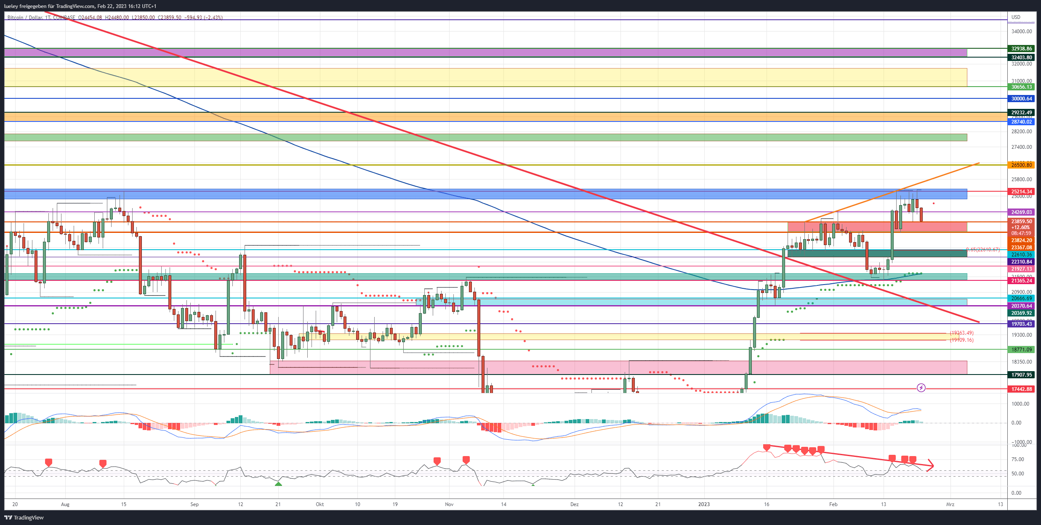Viewport: 1041px width, 525px height.
Task: Select the 17907.95 price label
Action: (1021, 375)
